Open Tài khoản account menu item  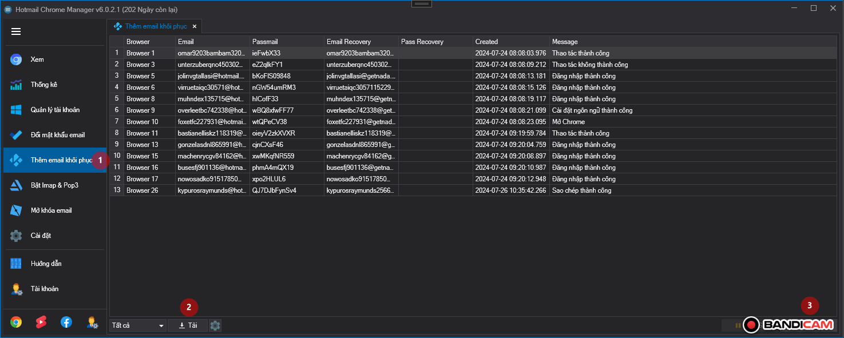45,289
